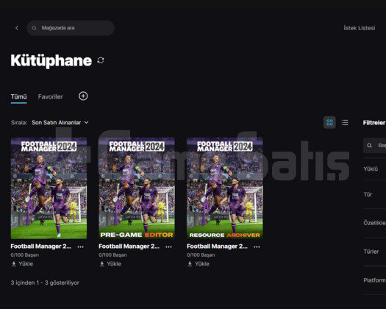Click the Kütüphane page heading
This screenshot has height=309, width=386.
click(x=51, y=60)
